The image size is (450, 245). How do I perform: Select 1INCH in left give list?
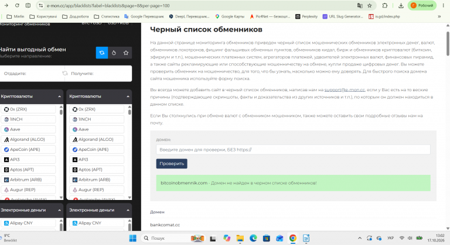[x=28, y=119]
